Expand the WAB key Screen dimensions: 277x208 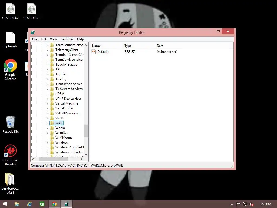pyautogui.click(x=47, y=123)
